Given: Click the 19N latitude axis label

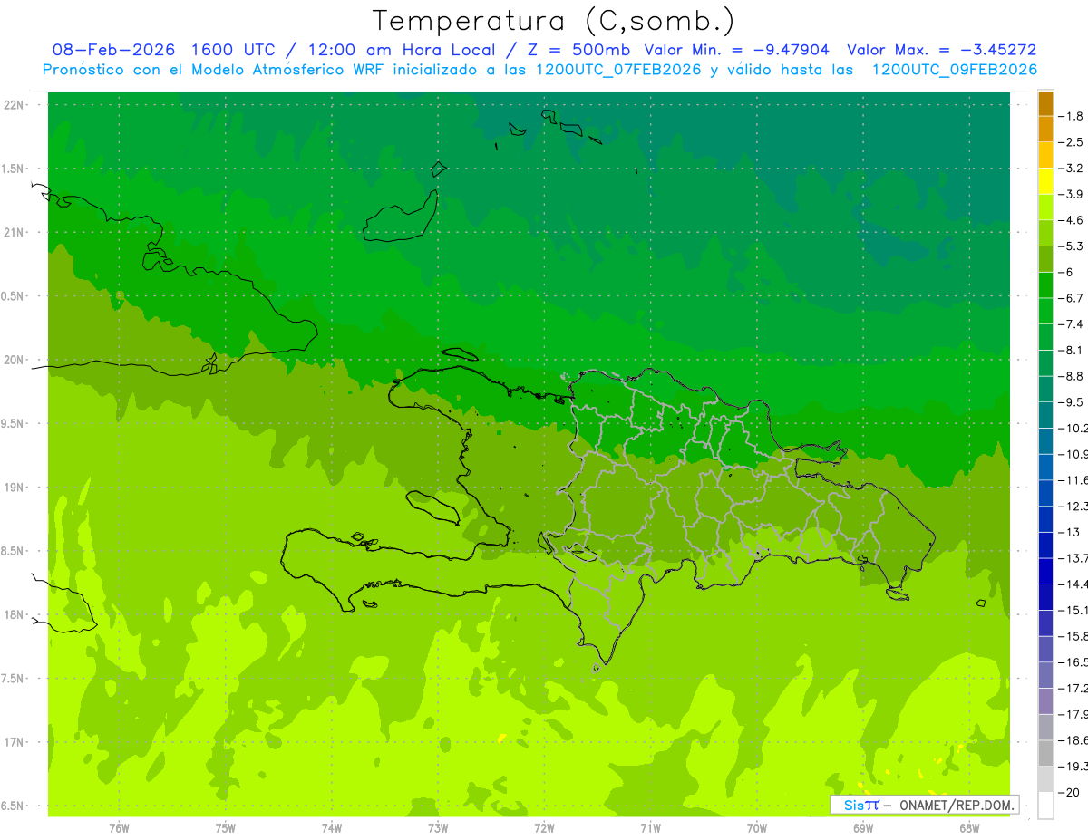Looking at the screenshot, I should point(15,488).
